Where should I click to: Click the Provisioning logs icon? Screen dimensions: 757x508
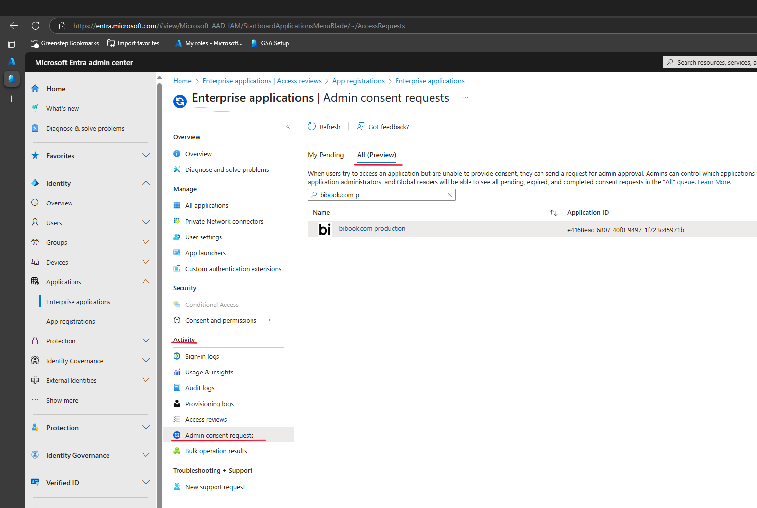(177, 404)
